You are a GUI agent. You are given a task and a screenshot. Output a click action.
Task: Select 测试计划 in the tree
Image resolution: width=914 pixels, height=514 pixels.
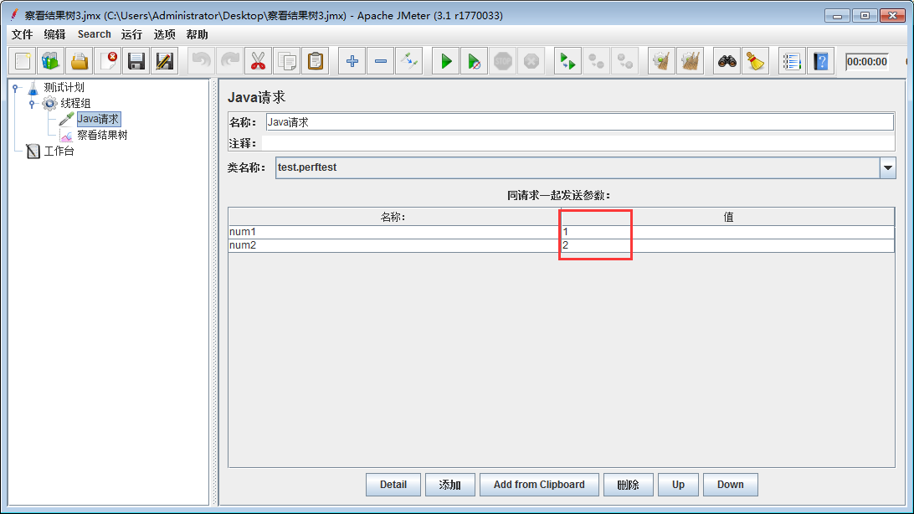pos(64,87)
